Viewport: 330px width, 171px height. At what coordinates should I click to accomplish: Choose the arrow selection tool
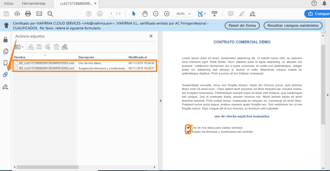coord(134,14)
